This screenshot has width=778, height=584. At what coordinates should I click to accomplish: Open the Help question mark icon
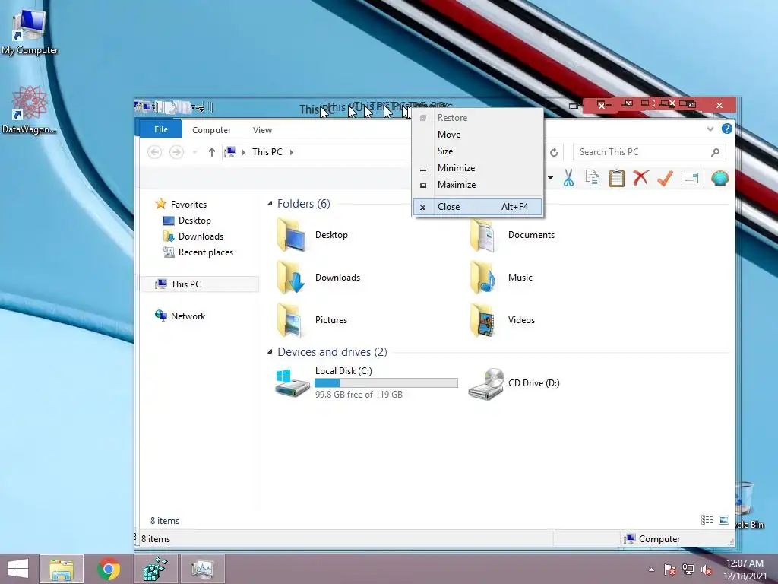(727, 129)
